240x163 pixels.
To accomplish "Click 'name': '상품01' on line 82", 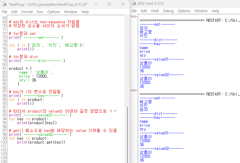I will [x=35, y=72].
